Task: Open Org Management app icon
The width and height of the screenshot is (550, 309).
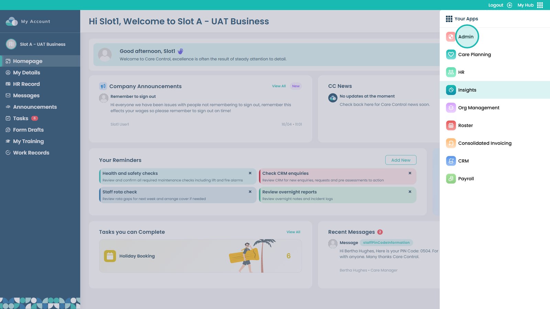Action: [451, 108]
